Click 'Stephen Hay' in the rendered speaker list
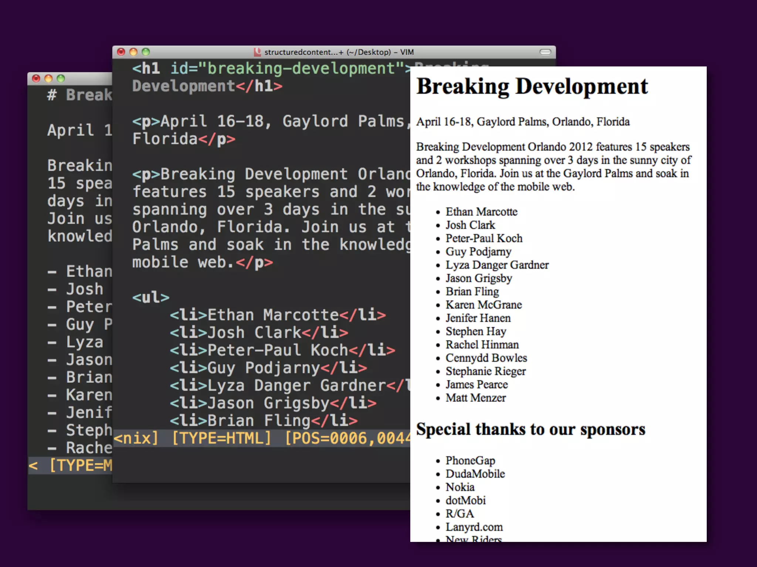The image size is (757, 567). pos(476,332)
